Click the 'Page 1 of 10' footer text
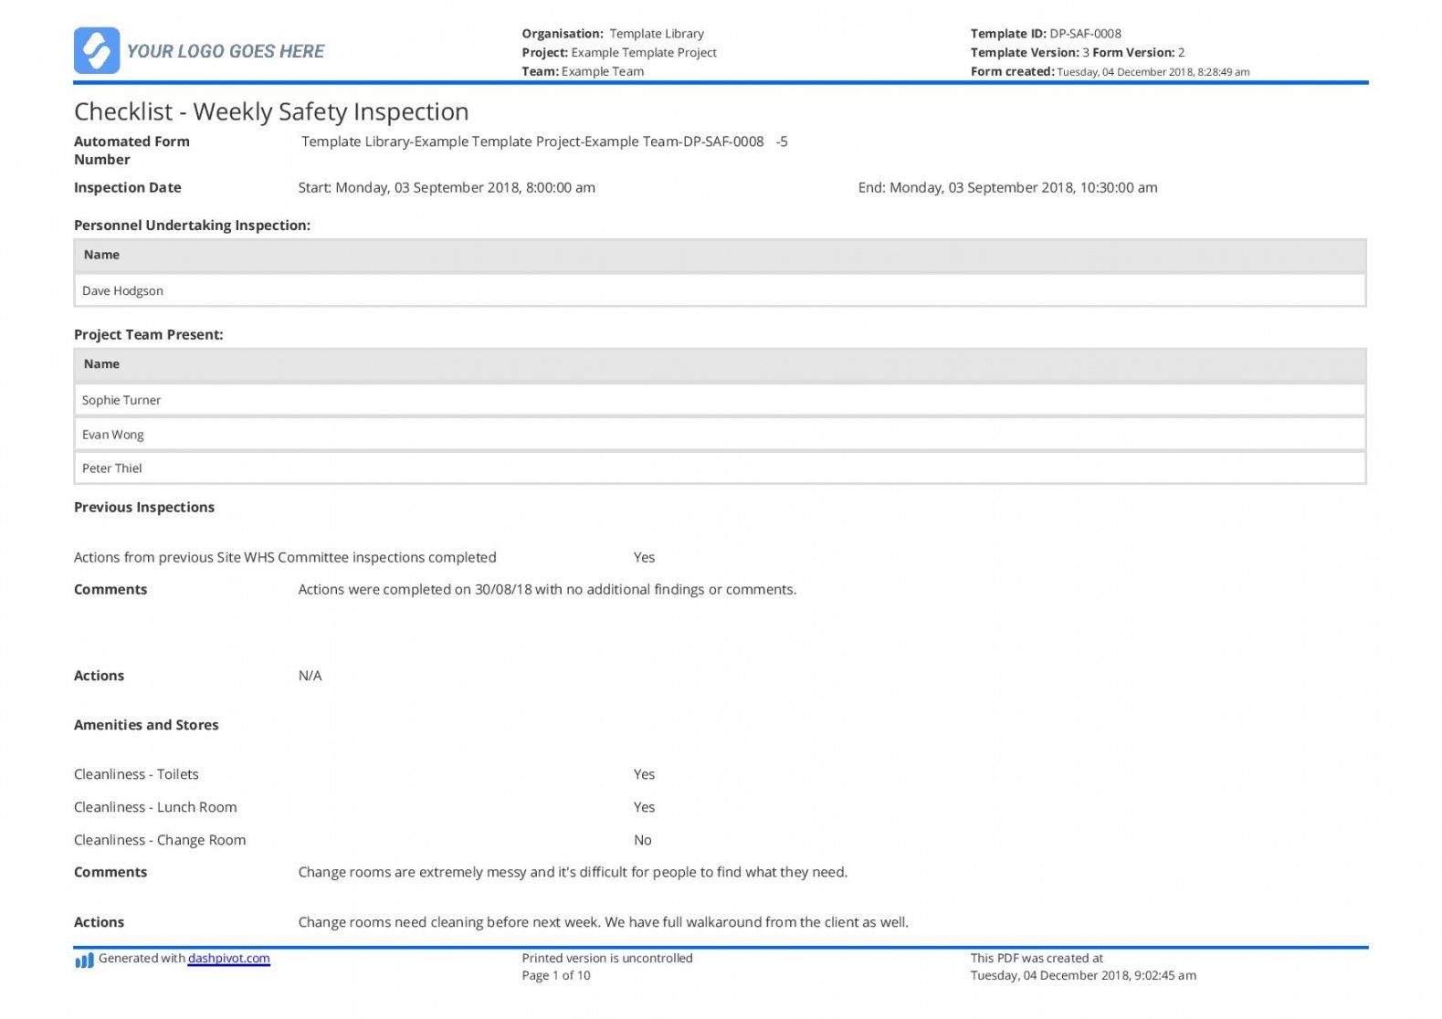This screenshot has height=1019, width=1442. click(555, 975)
